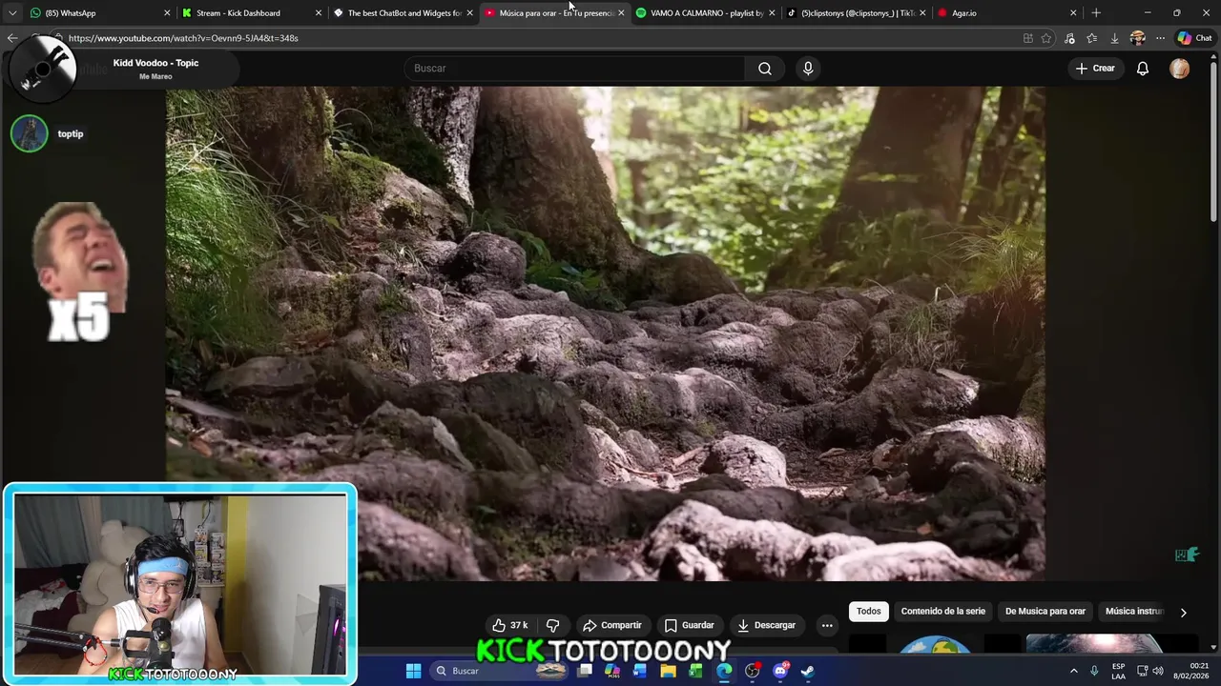This screenshot has height=686, width=1221.
Task: Open Steam from the taskbar
Action: point(807,671)
